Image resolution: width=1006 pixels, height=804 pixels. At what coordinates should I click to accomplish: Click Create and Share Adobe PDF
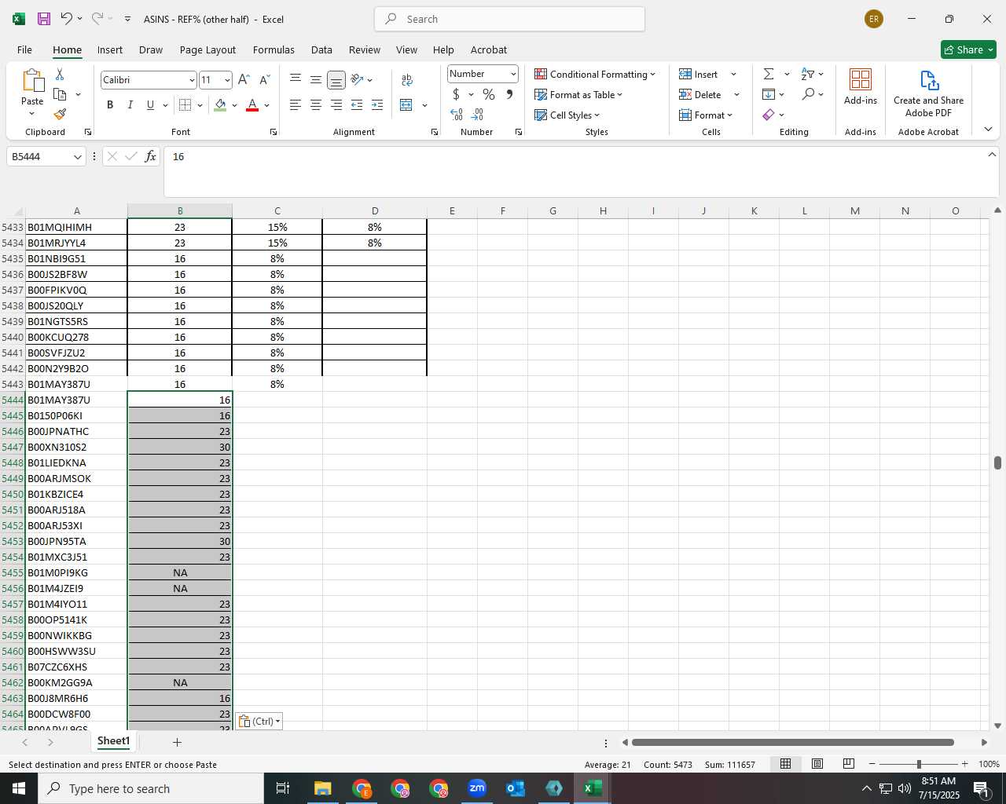click(928, 94)
